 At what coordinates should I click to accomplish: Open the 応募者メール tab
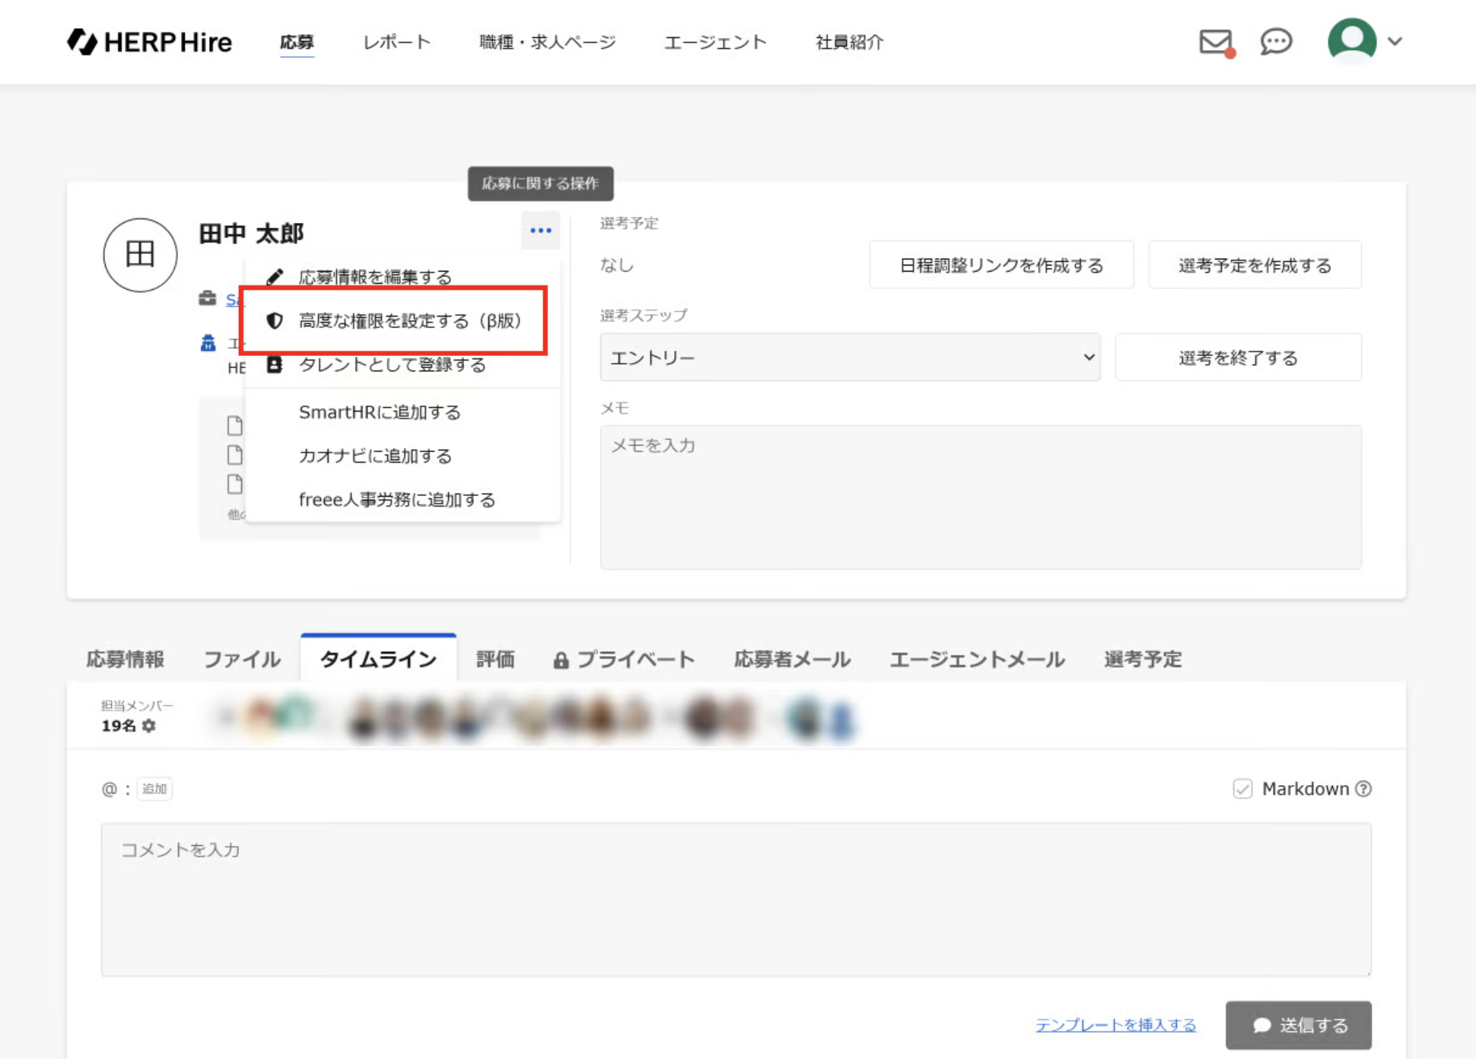pyautogui.click(x=791, y=659)
